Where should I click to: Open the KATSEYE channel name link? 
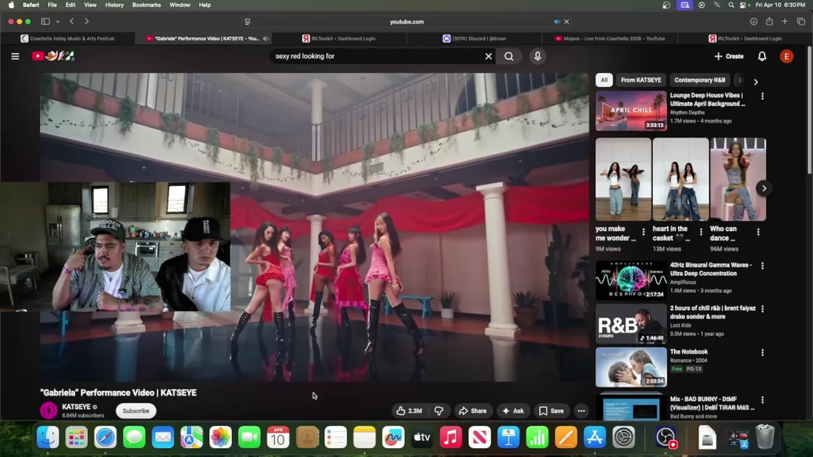(x=76, y=407)
